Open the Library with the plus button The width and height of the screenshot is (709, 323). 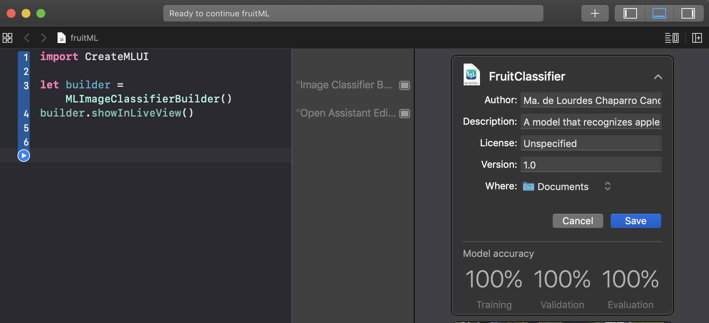(x=595, y=13)
